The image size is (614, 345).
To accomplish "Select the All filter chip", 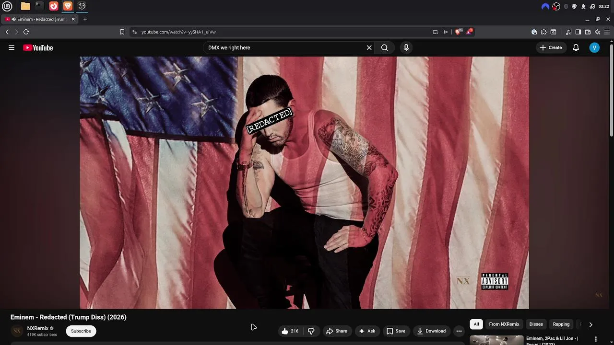I will [x=476, y=324].
